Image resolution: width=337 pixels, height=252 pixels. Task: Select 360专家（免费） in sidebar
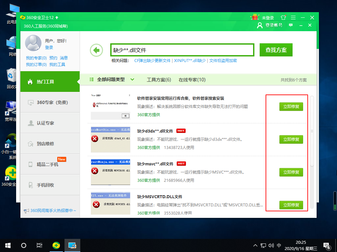coord(50,102)
